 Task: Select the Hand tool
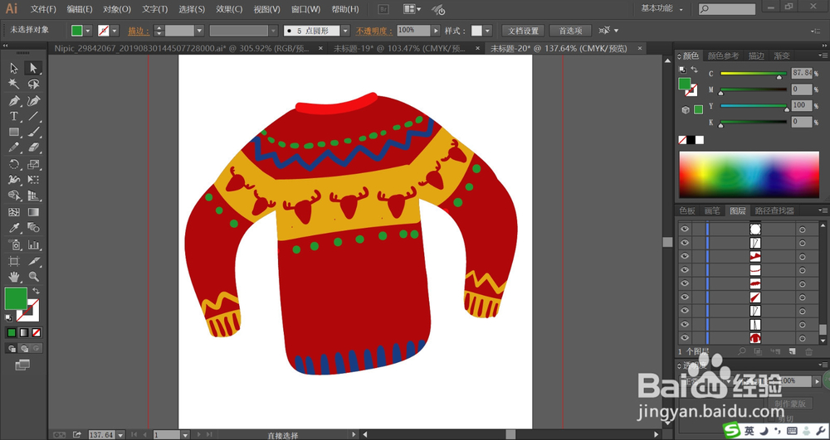(x=14, y=276)
